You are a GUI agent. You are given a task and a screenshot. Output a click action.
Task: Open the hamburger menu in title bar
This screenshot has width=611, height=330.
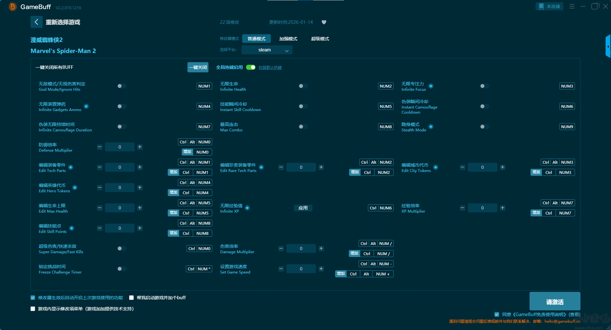coord(572,6)
